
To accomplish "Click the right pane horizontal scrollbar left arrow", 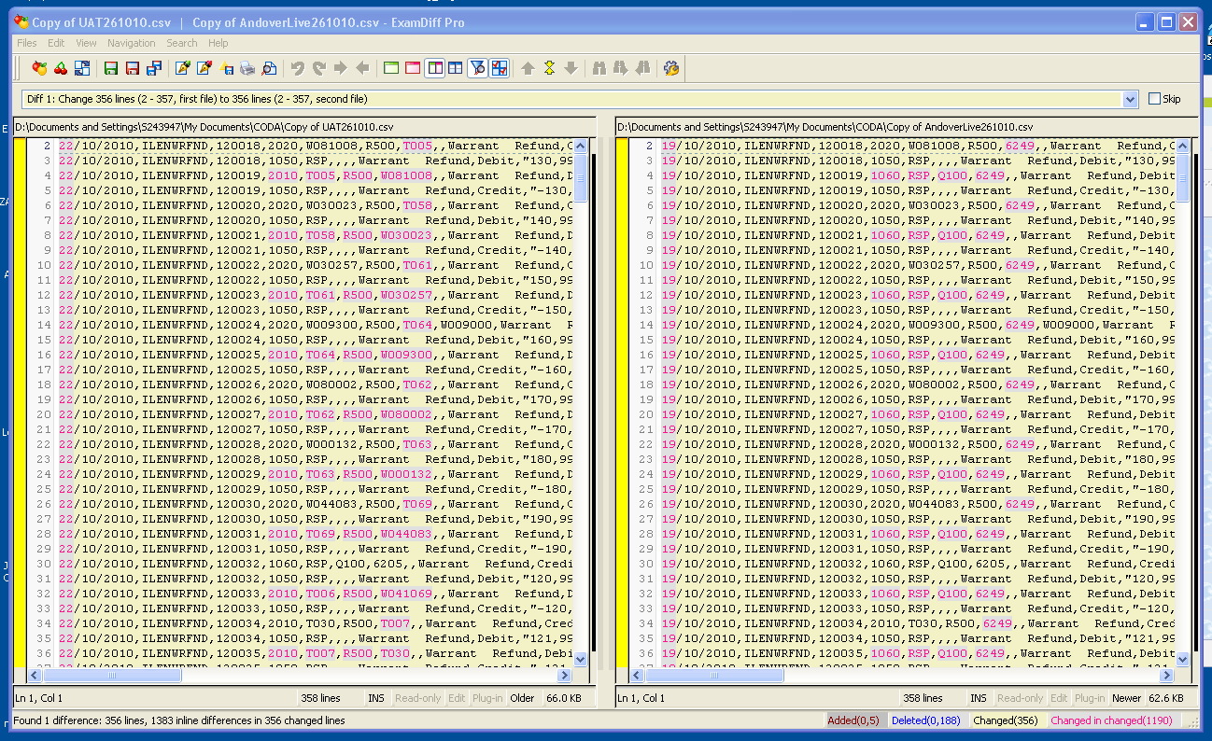I will click(638, 675).
